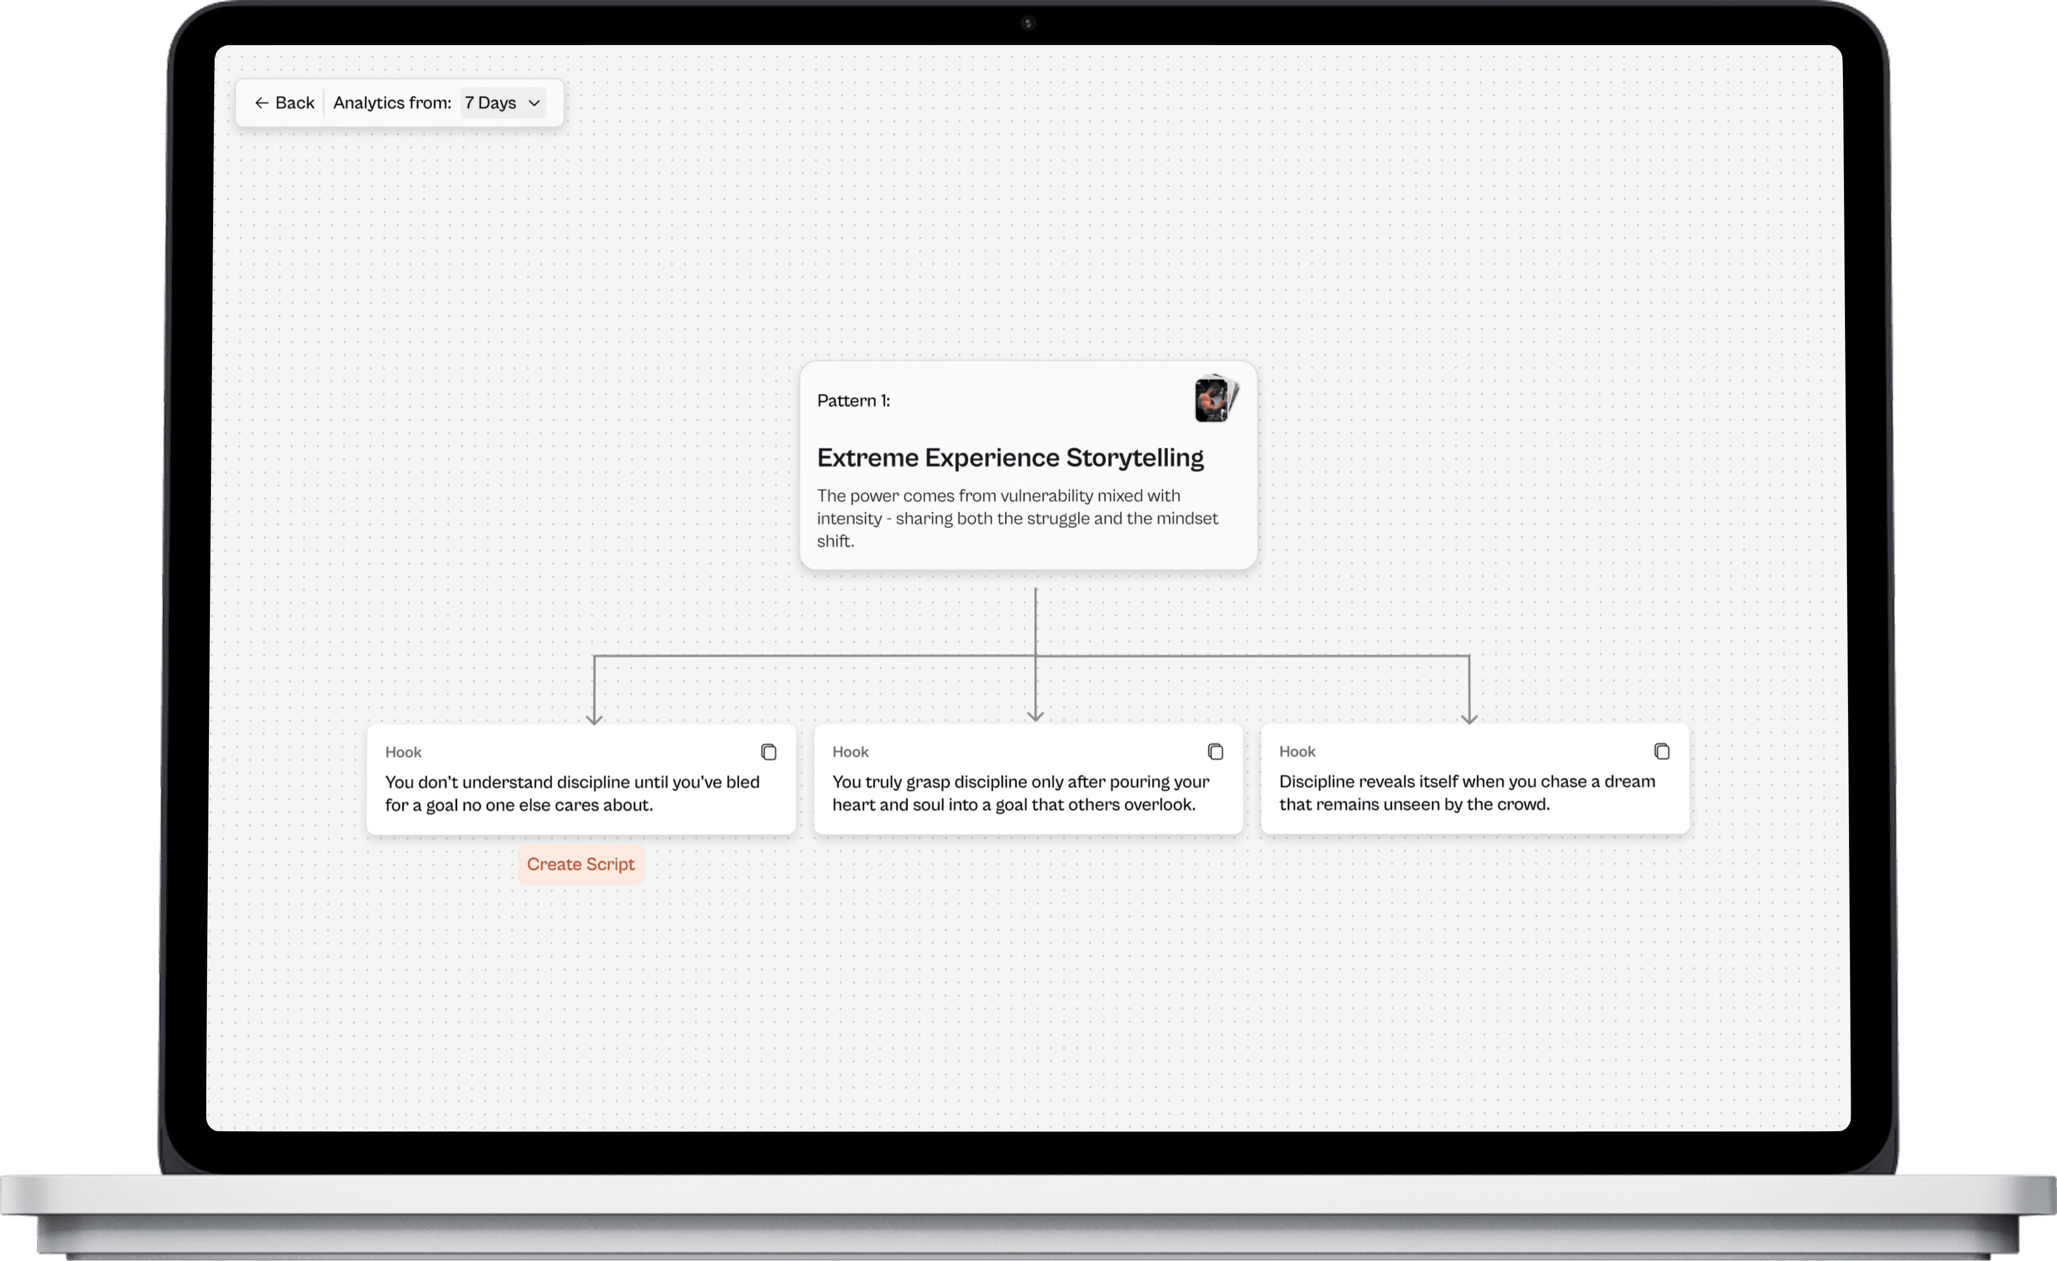Select the 'Discipline reveals itself' hook text

(x=1466, y=793)
